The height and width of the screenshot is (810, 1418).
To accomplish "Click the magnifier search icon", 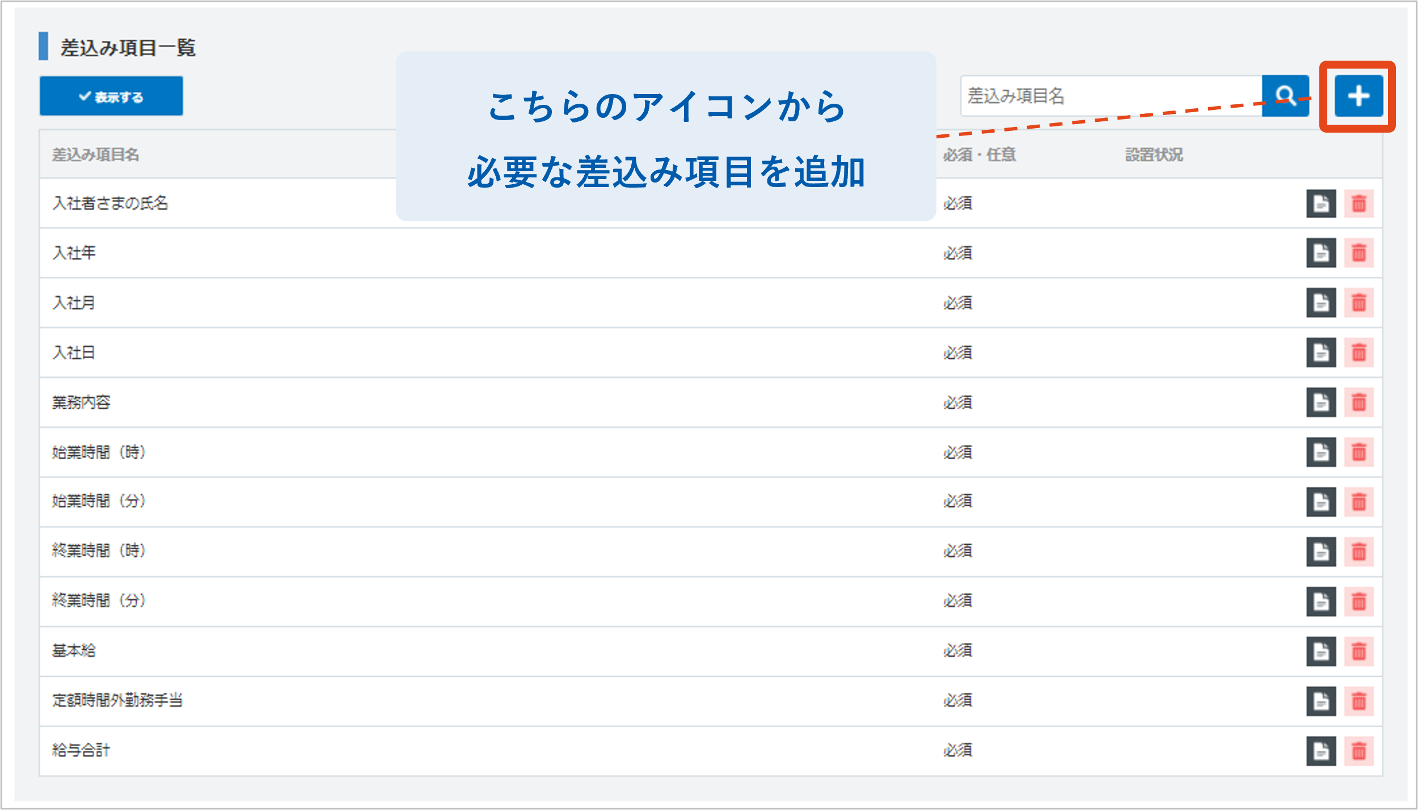I will [x=1285, y=96].
